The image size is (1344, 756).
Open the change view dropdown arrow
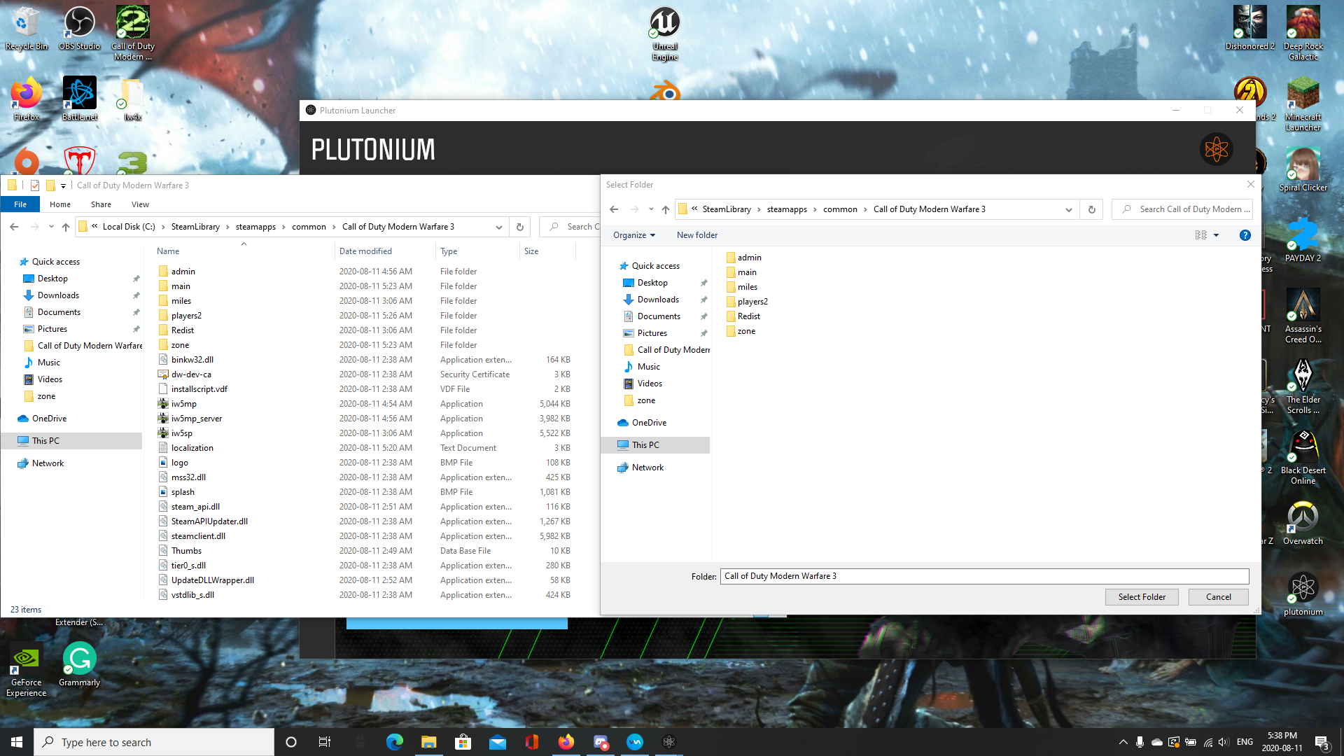pyautogui.click(x=1216, y=235)
